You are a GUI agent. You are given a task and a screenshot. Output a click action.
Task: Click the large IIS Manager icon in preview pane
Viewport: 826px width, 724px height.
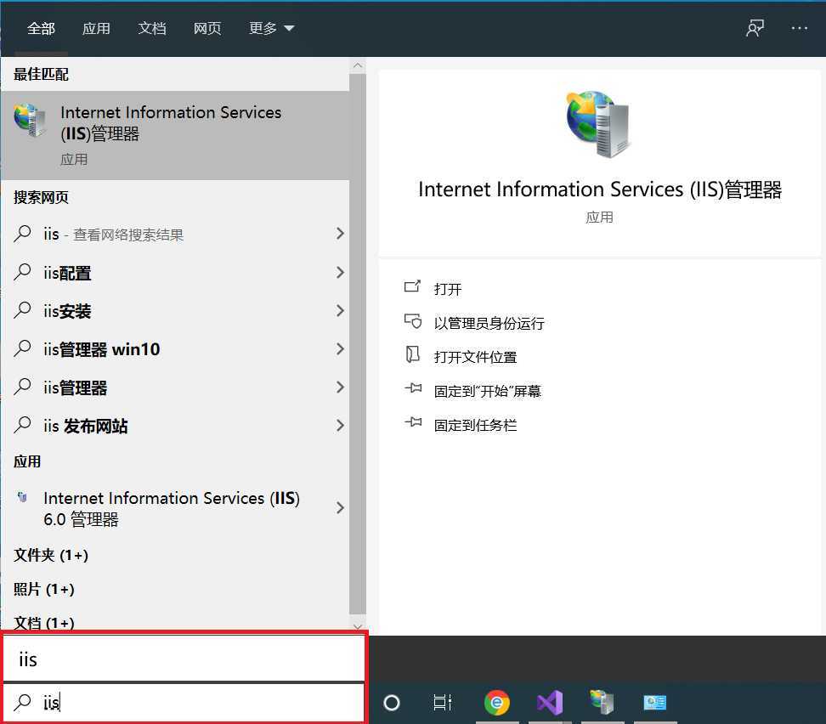point(599,124)
